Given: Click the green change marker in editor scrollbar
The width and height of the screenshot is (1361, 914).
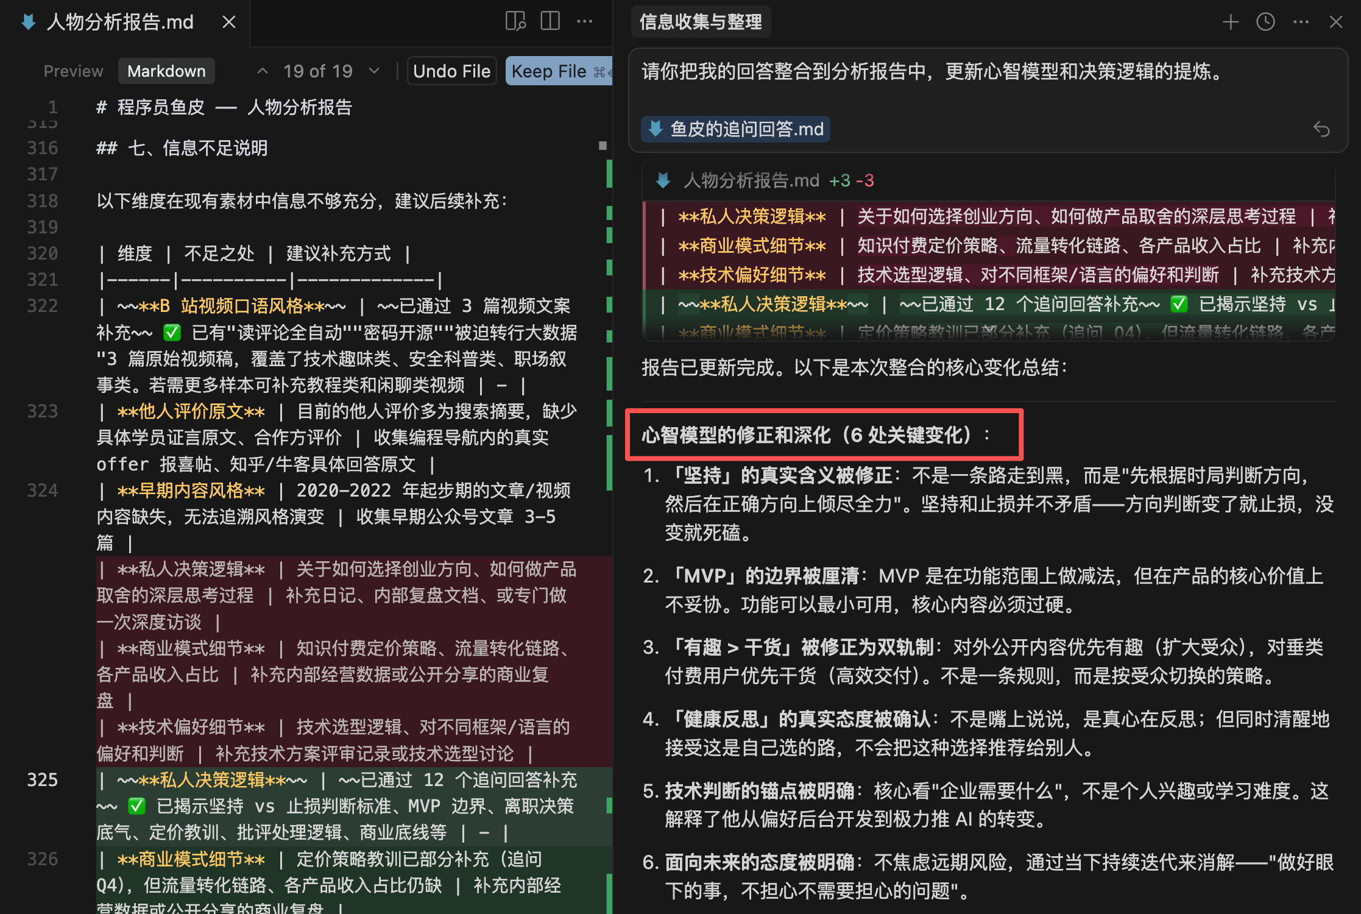Looking at the screenshot, I should tap(609, 174).
